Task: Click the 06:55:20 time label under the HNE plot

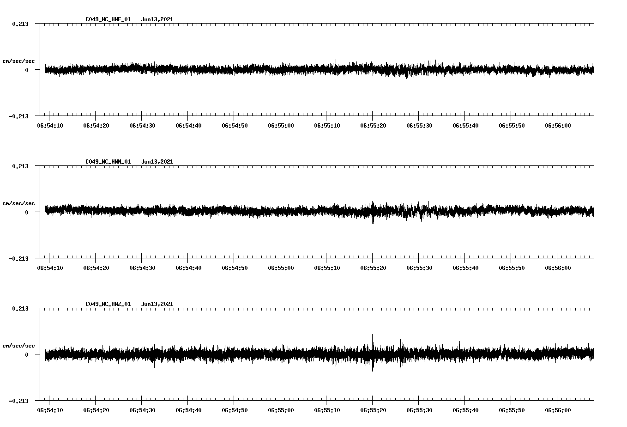Action: pyautogui.click(x=373, y=126)
